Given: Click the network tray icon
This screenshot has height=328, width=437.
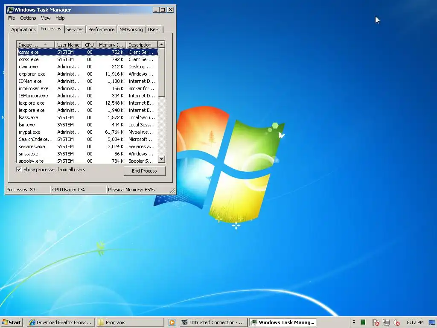Looking at the screenshot, I should [386, 323].
